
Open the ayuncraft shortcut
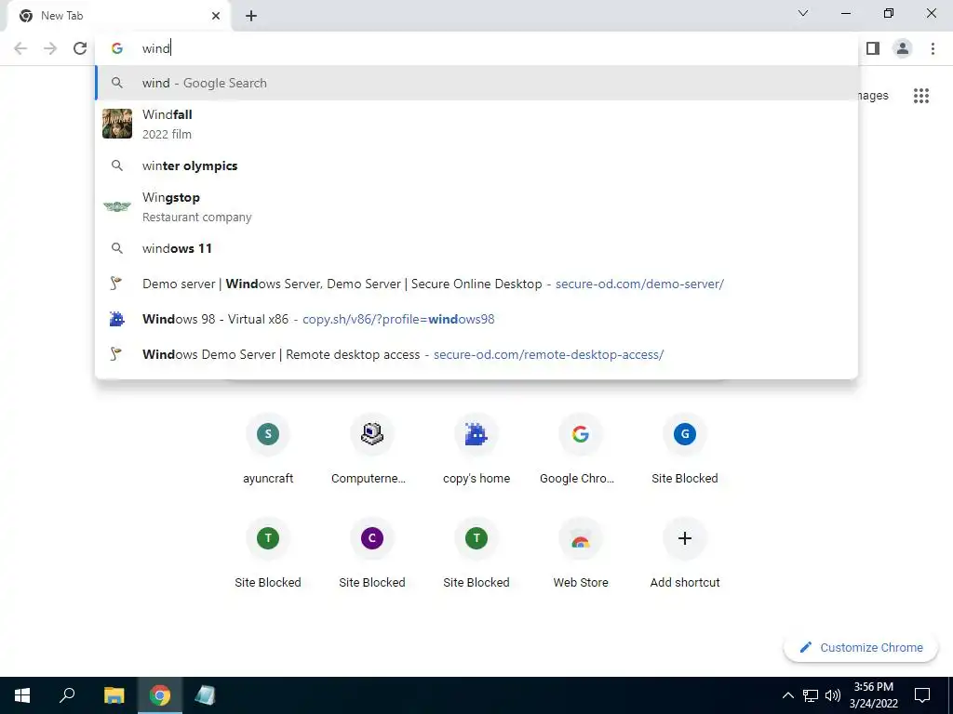click(268, 449)
